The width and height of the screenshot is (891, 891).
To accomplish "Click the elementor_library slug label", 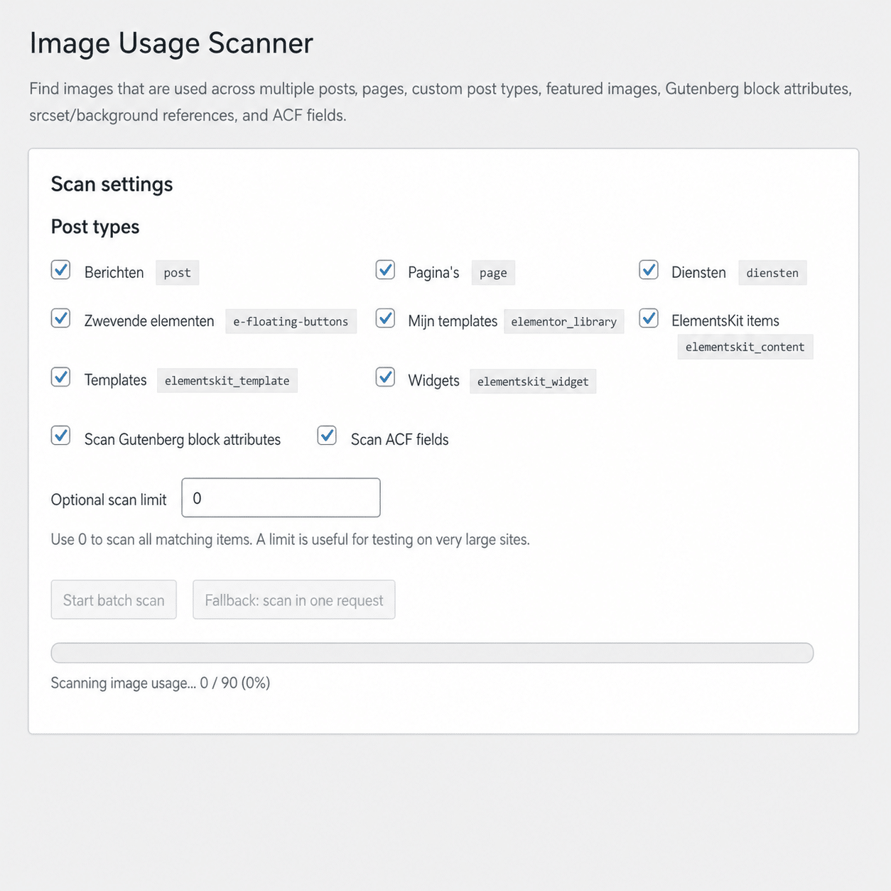I will coord(563,322).
